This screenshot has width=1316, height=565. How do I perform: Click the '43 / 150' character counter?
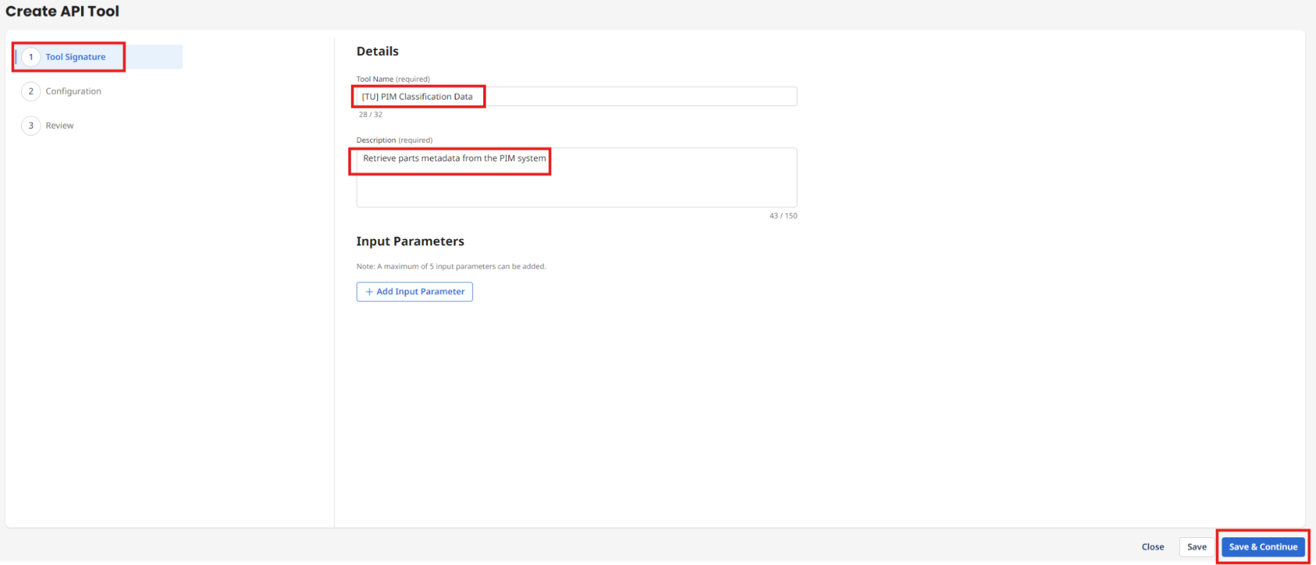(x=783, y=216)
